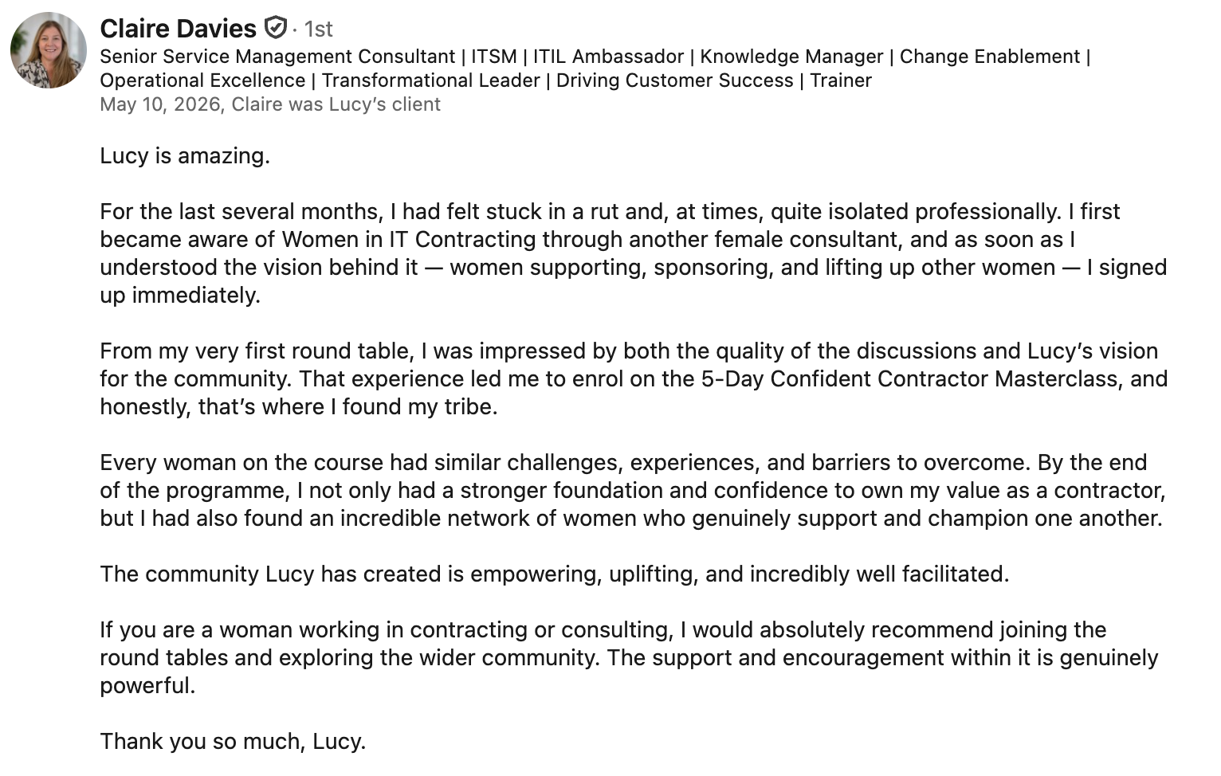The height and width of the screenshot is (776, 1221).
Task: Click the May 10, 2026 recommendation date line
Action: coord(270,104)
